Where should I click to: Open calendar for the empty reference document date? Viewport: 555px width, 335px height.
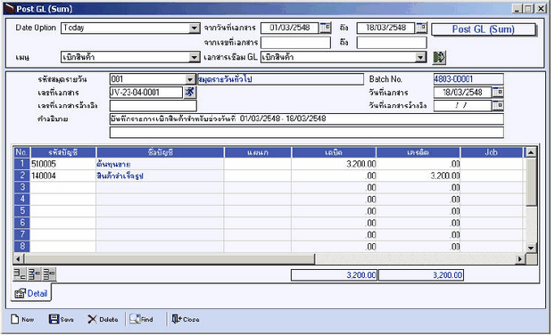(x=498, y=105)
